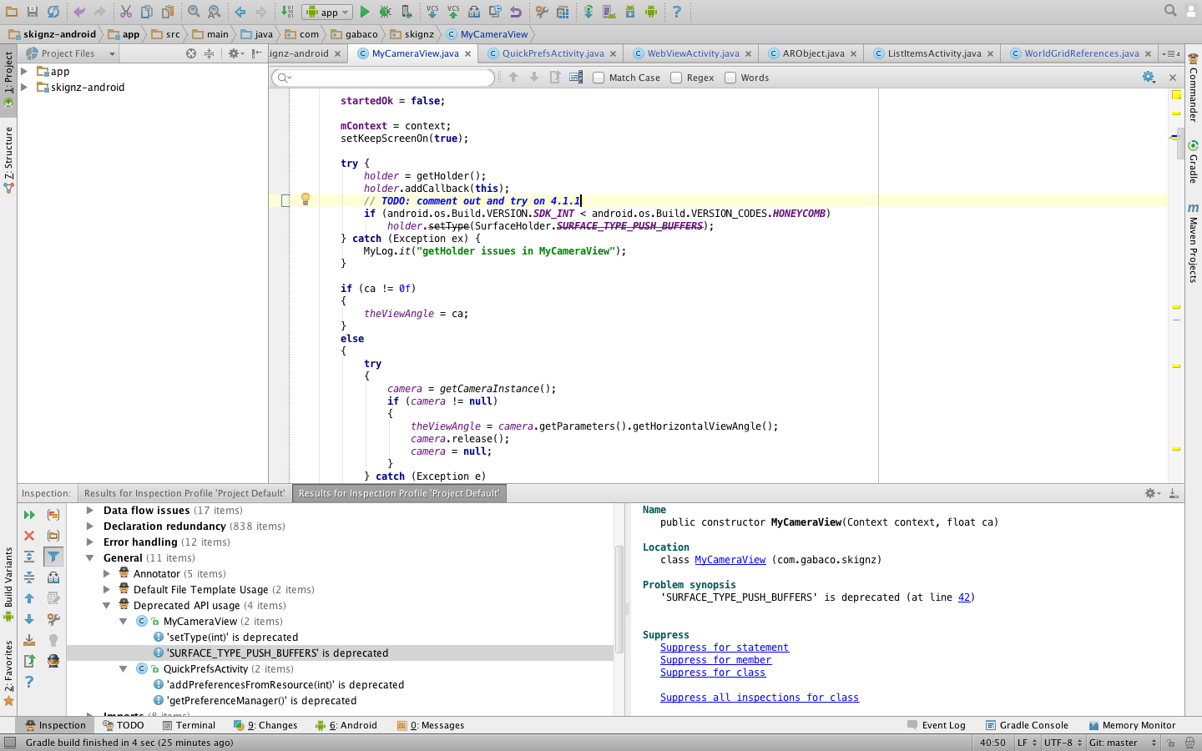Open the help question mark toolbar icon
This screenshot has width=1202, height=751.
(677, 12)
